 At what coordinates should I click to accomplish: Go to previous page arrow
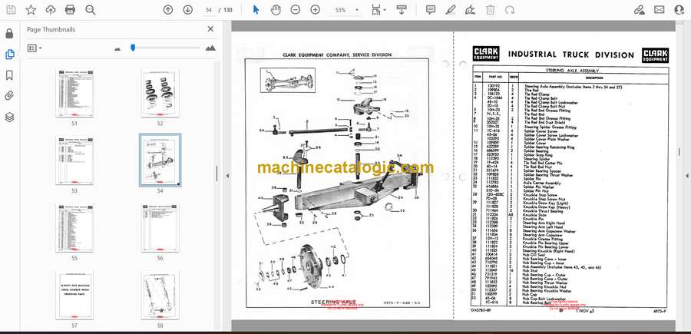click(x=168, y=10)
